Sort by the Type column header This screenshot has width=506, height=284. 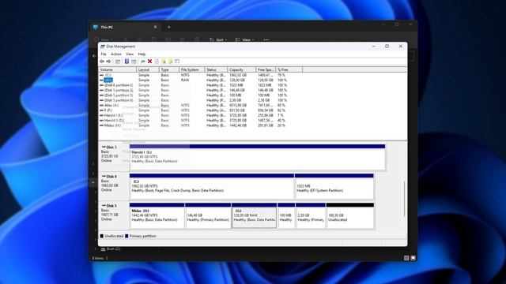tap(169, 69)
